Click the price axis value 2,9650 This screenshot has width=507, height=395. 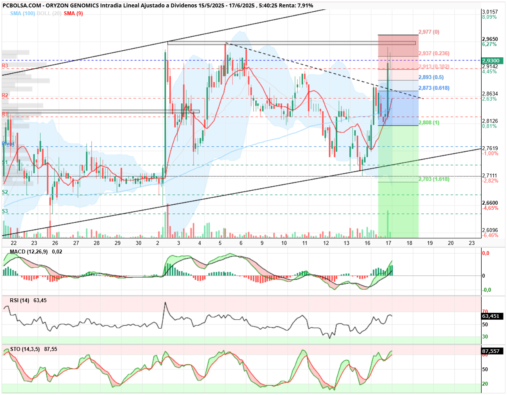490,39
